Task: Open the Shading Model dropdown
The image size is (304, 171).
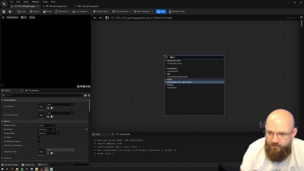Action: tap(48, 133)
